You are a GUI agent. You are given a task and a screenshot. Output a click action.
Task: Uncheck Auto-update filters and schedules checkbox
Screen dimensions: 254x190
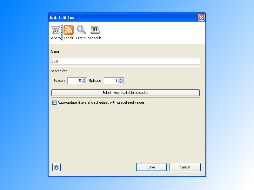[x=54, y=102]
